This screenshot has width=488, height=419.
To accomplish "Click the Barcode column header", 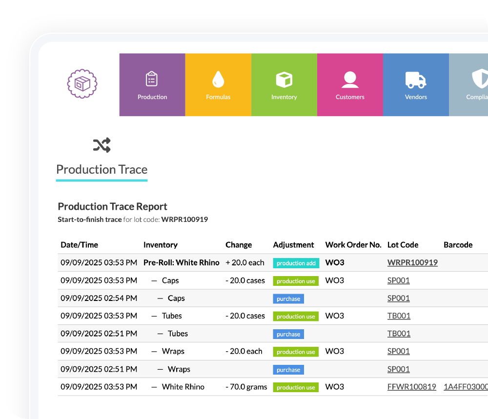I will pos(458,245).
